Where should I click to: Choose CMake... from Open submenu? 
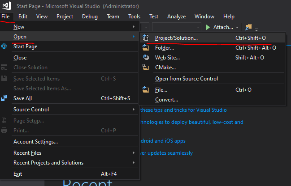(212, 68)
